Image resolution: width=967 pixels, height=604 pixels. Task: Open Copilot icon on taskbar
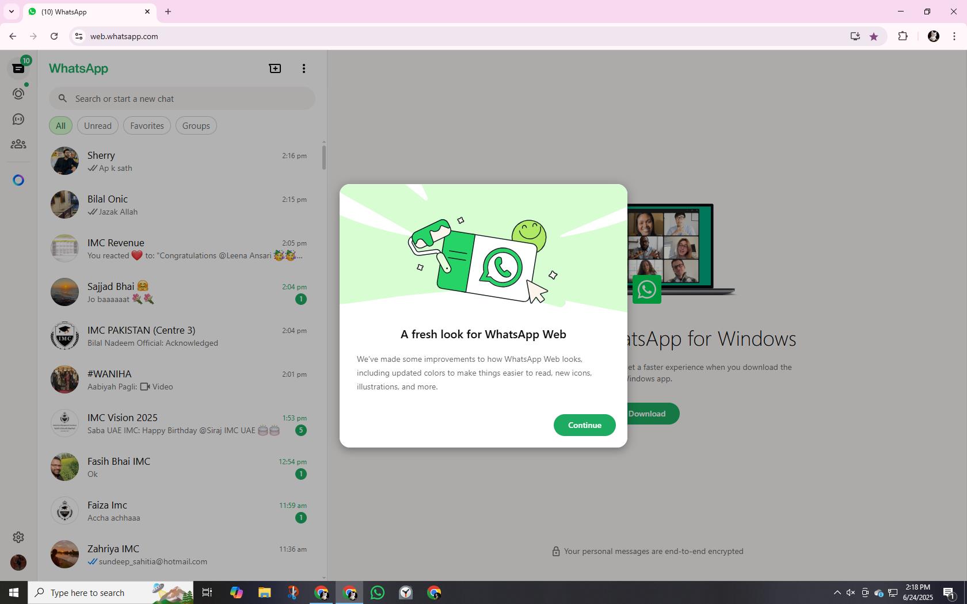(x=236, y=592)
